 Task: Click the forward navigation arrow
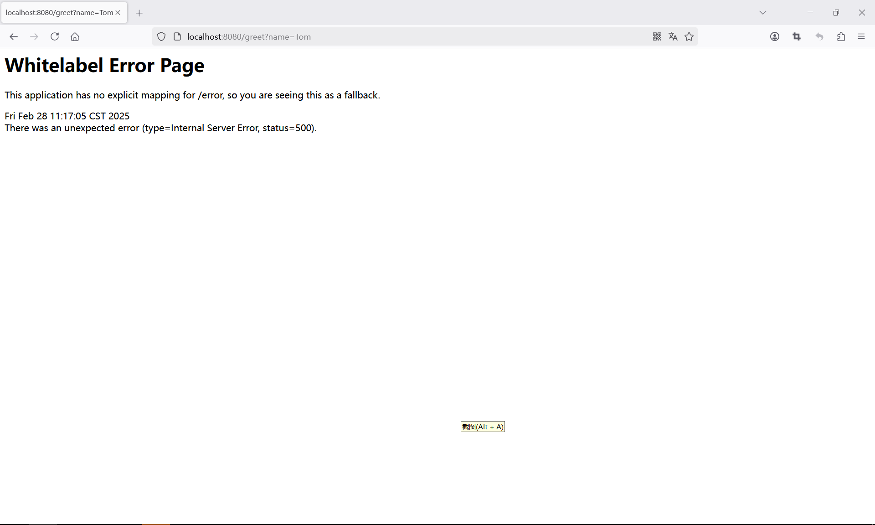point(34,36)
